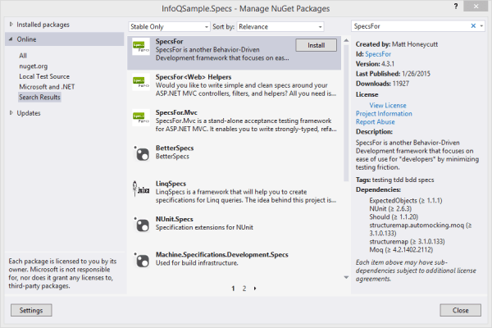Select the nuget.org package source

tap(34, 66)
